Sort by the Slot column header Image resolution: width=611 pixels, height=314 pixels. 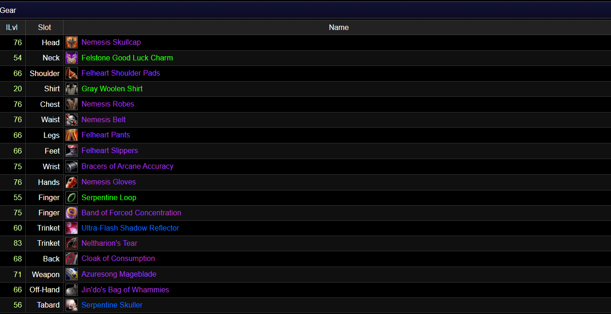(45, 28)
